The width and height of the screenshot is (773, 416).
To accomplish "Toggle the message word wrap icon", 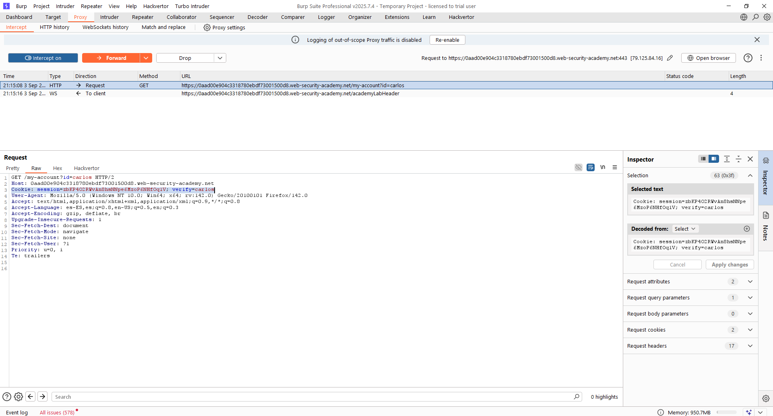I will point(591,167).
